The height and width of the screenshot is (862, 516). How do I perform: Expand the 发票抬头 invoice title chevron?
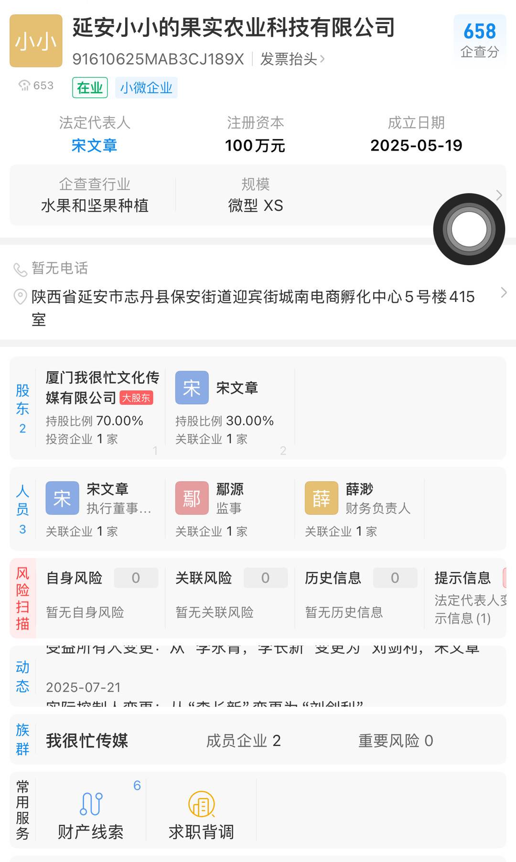(x=322, y=59)
